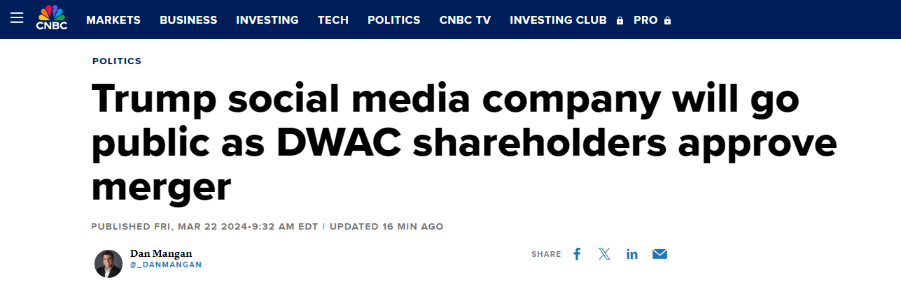Go to the PRO subscription page

(645, 20)
